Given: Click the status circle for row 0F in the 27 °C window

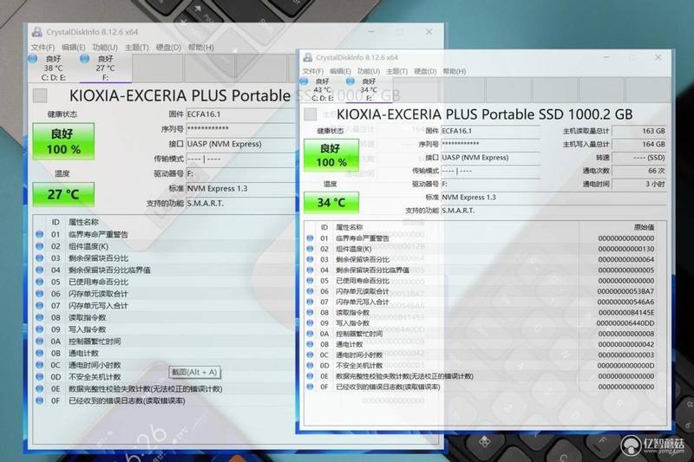Looking at the screenshot, I should coord(40,400).
